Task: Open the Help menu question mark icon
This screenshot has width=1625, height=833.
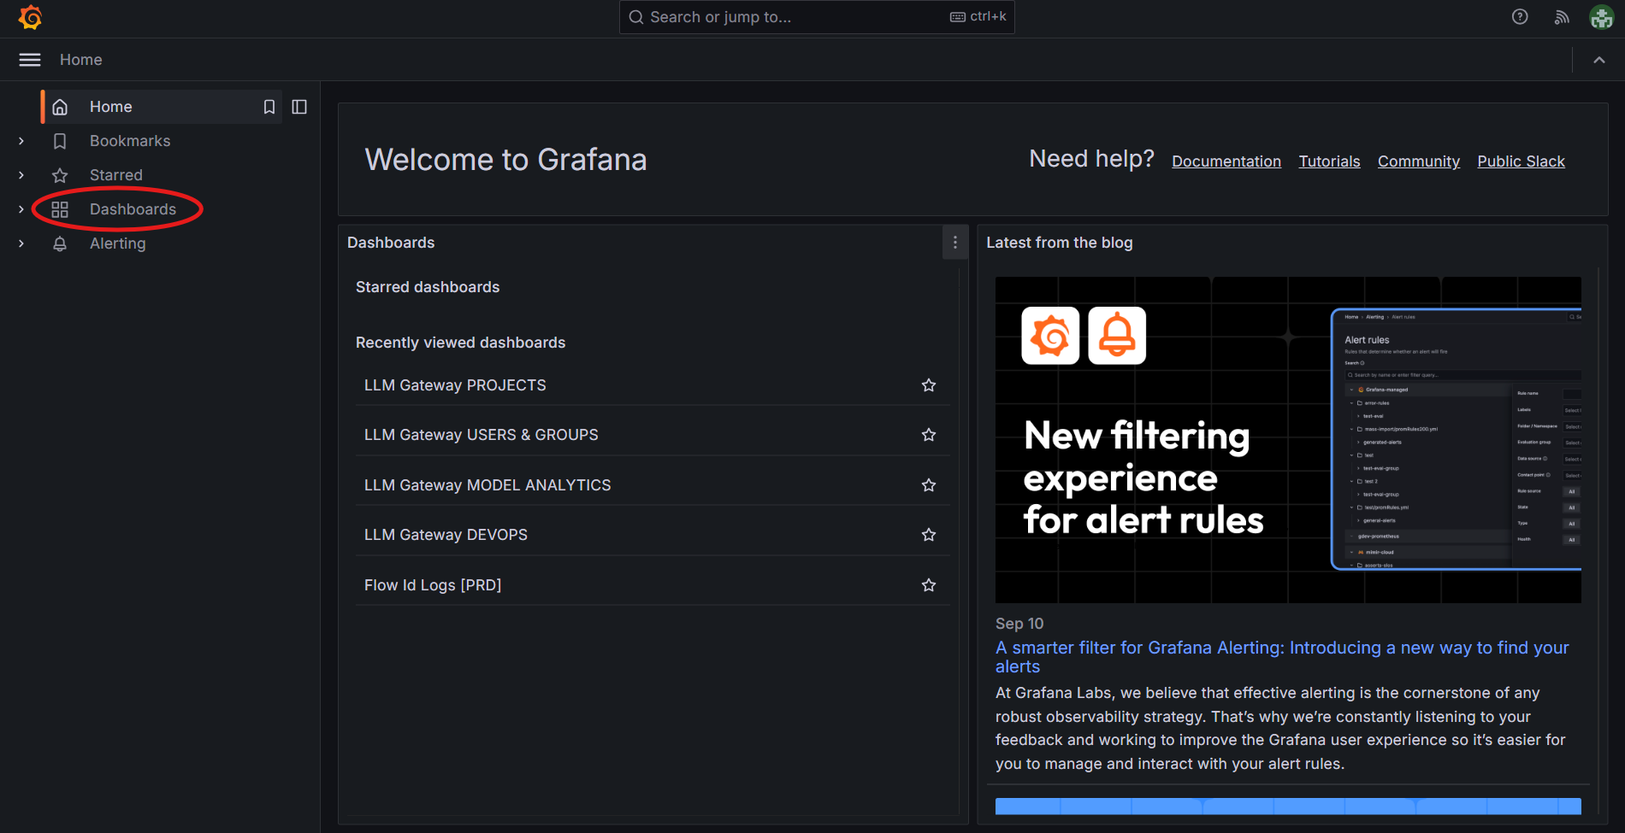Action: pyautogui.click(x=1520, y=16)
